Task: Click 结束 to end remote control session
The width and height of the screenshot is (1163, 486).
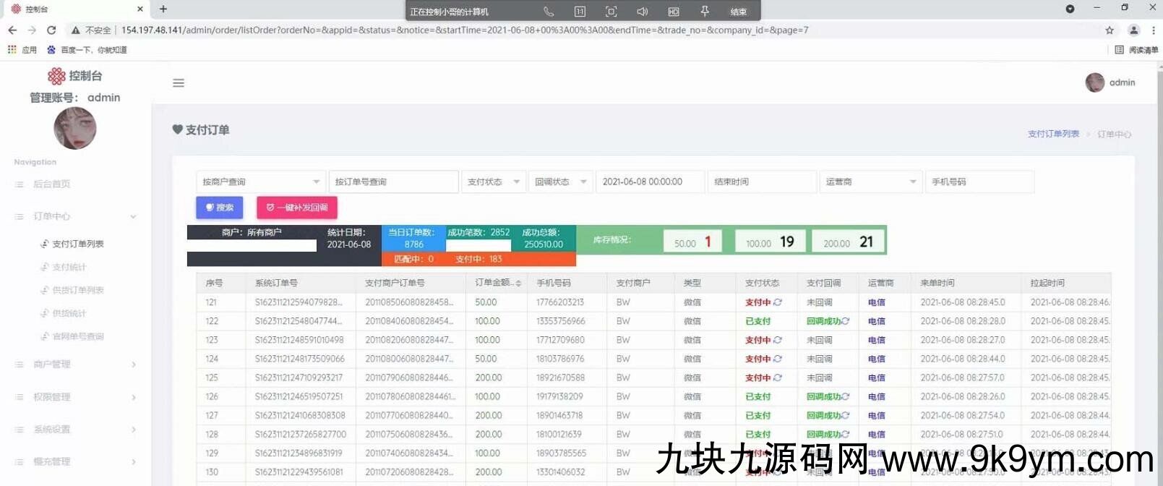Action: (x=738, y=12)
